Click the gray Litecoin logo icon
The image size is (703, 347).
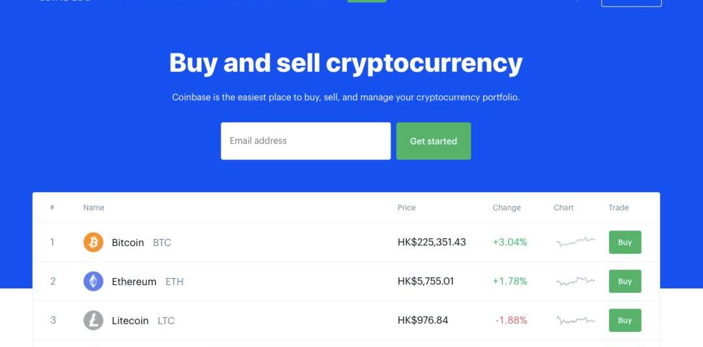pos(94,320)
